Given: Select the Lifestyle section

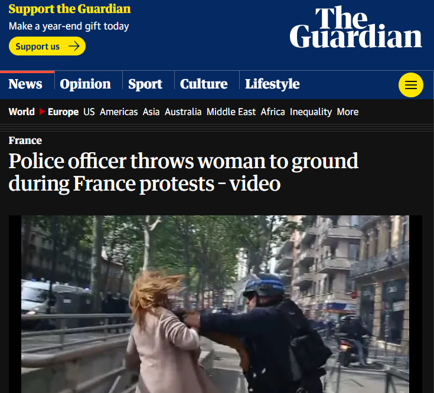Looking at the screenshot, I should tap(272, 84).
